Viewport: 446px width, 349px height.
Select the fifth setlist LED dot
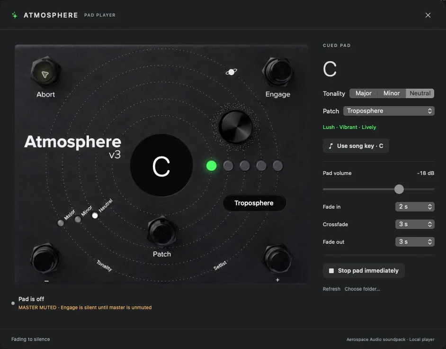click(277, 166)
